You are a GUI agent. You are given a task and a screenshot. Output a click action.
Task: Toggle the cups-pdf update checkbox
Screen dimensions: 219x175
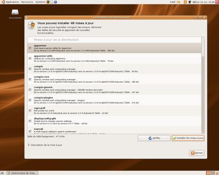click(x=30, y=111)
